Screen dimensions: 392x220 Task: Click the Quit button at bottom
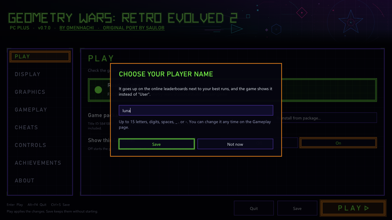pyautogui.click(x=254, y=208)
